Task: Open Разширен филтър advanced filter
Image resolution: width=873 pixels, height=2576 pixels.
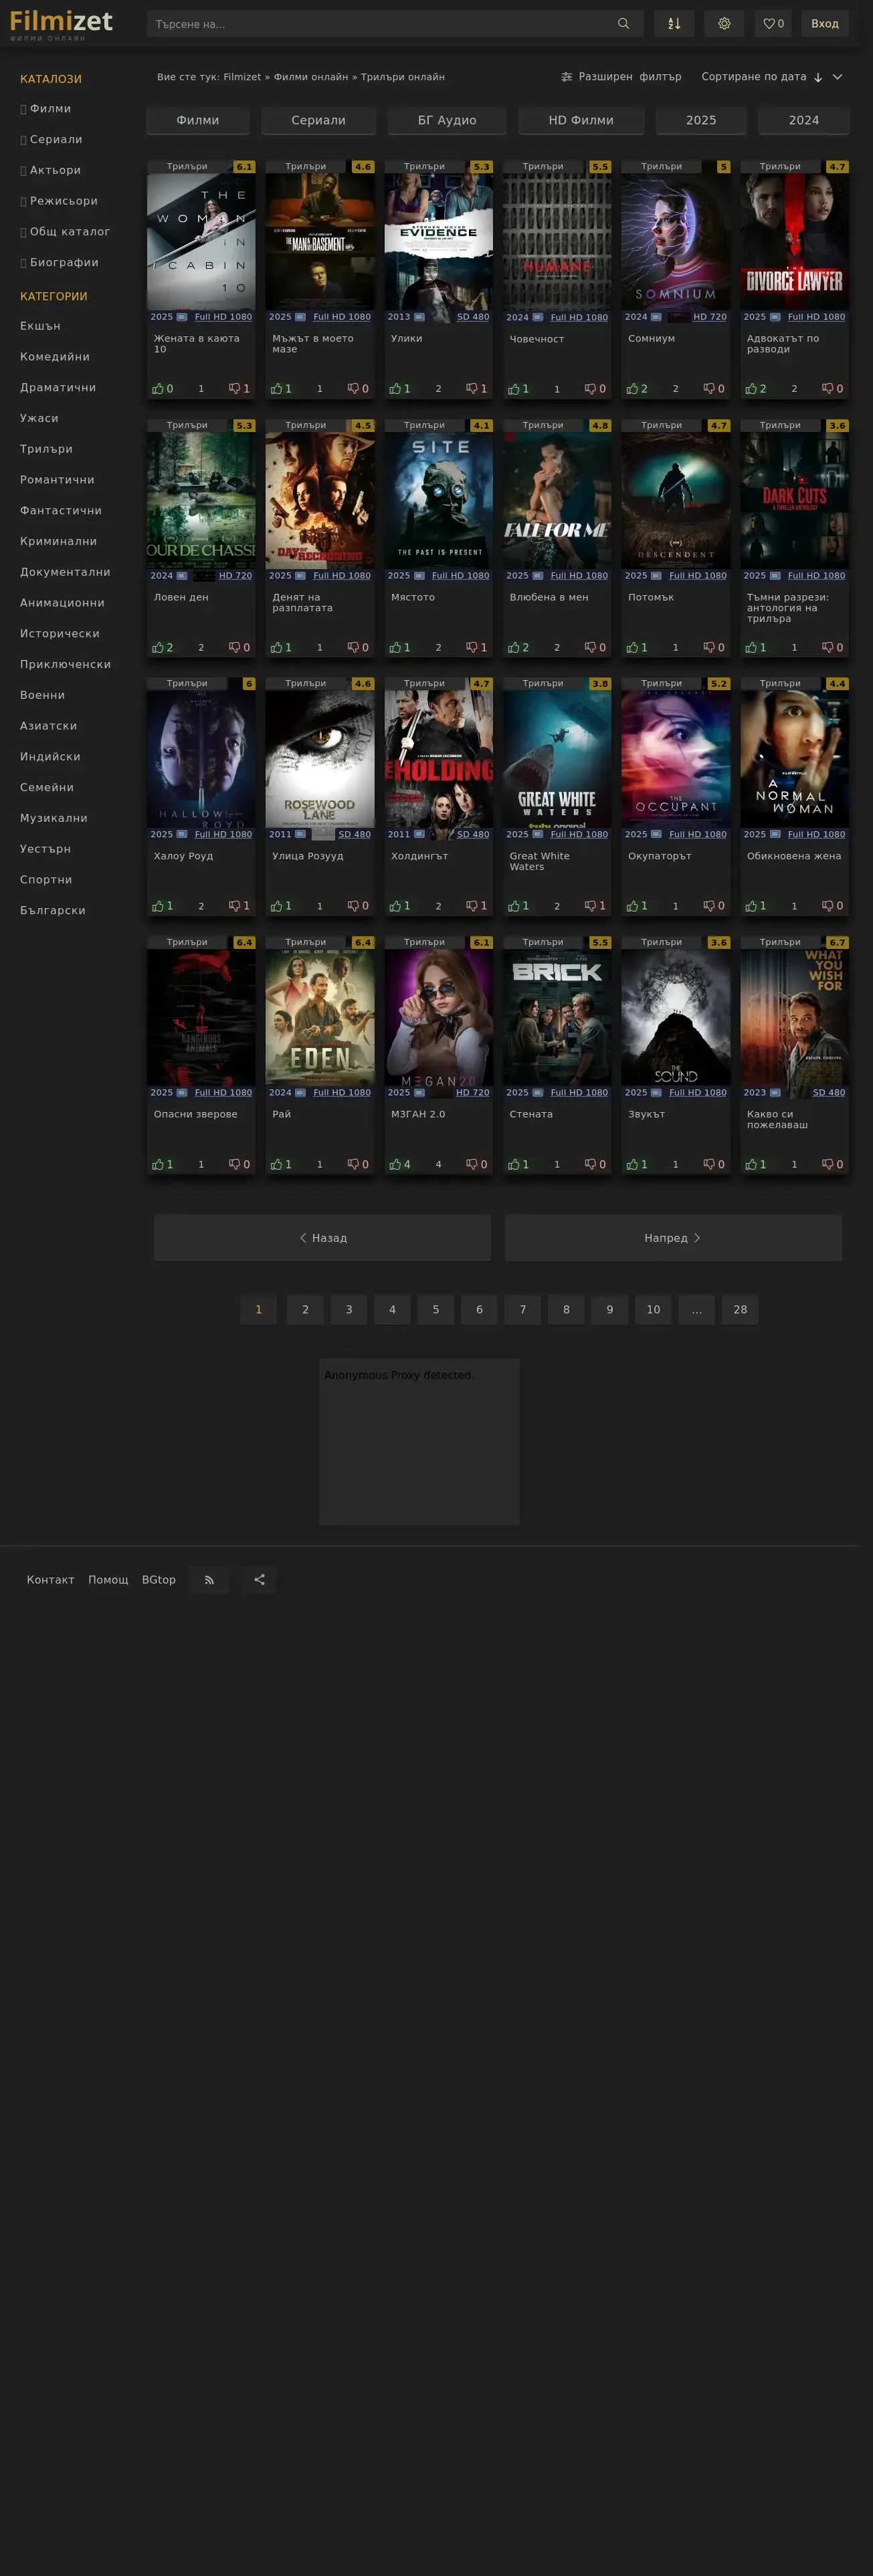Action: 620,77
